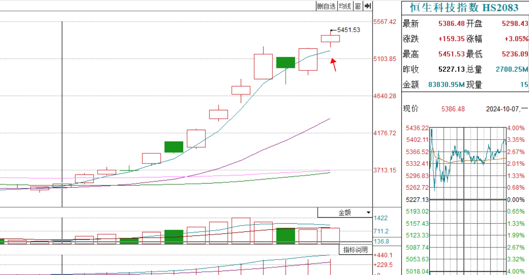Image resolution: width=529 pixels, height=275 pixels.
Task: Open the 指标说明 indicator description
Action: 355,249
